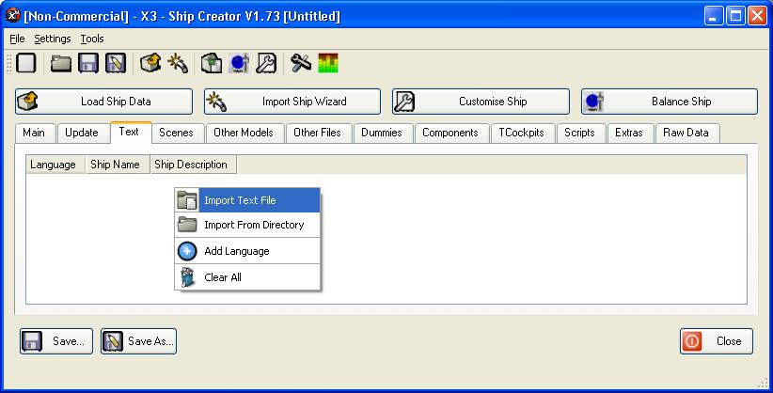Start the Import Ship Wizard button
This screenshot has width=773, height=393.
[x=292, y=102]
